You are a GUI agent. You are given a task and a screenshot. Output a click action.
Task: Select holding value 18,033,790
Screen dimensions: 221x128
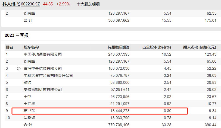click(120, 118)
